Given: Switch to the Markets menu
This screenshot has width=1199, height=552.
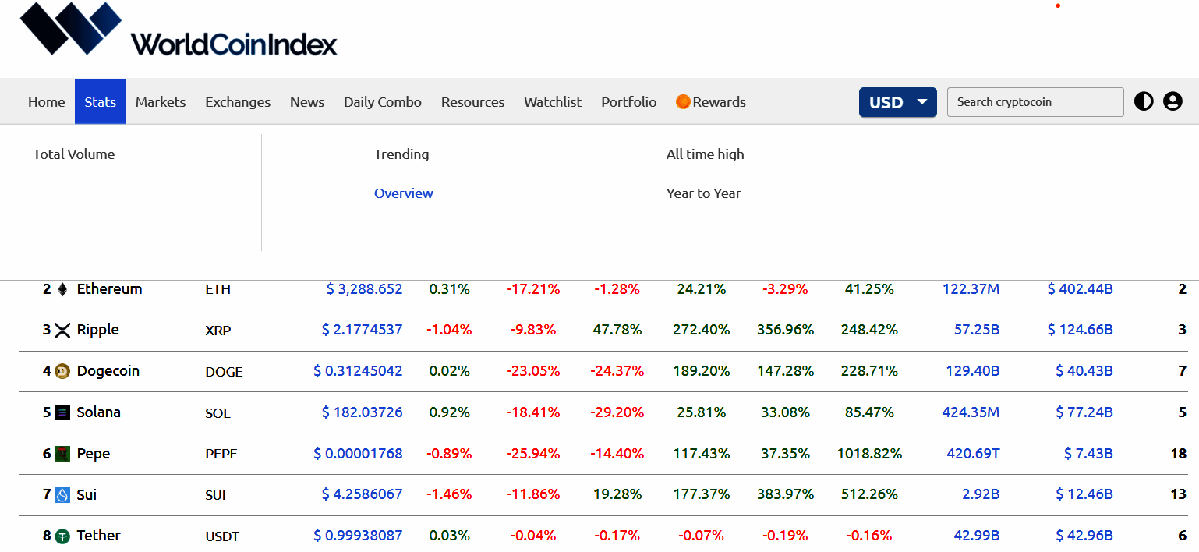Looking at the screenshot, I should pos(160,101).
